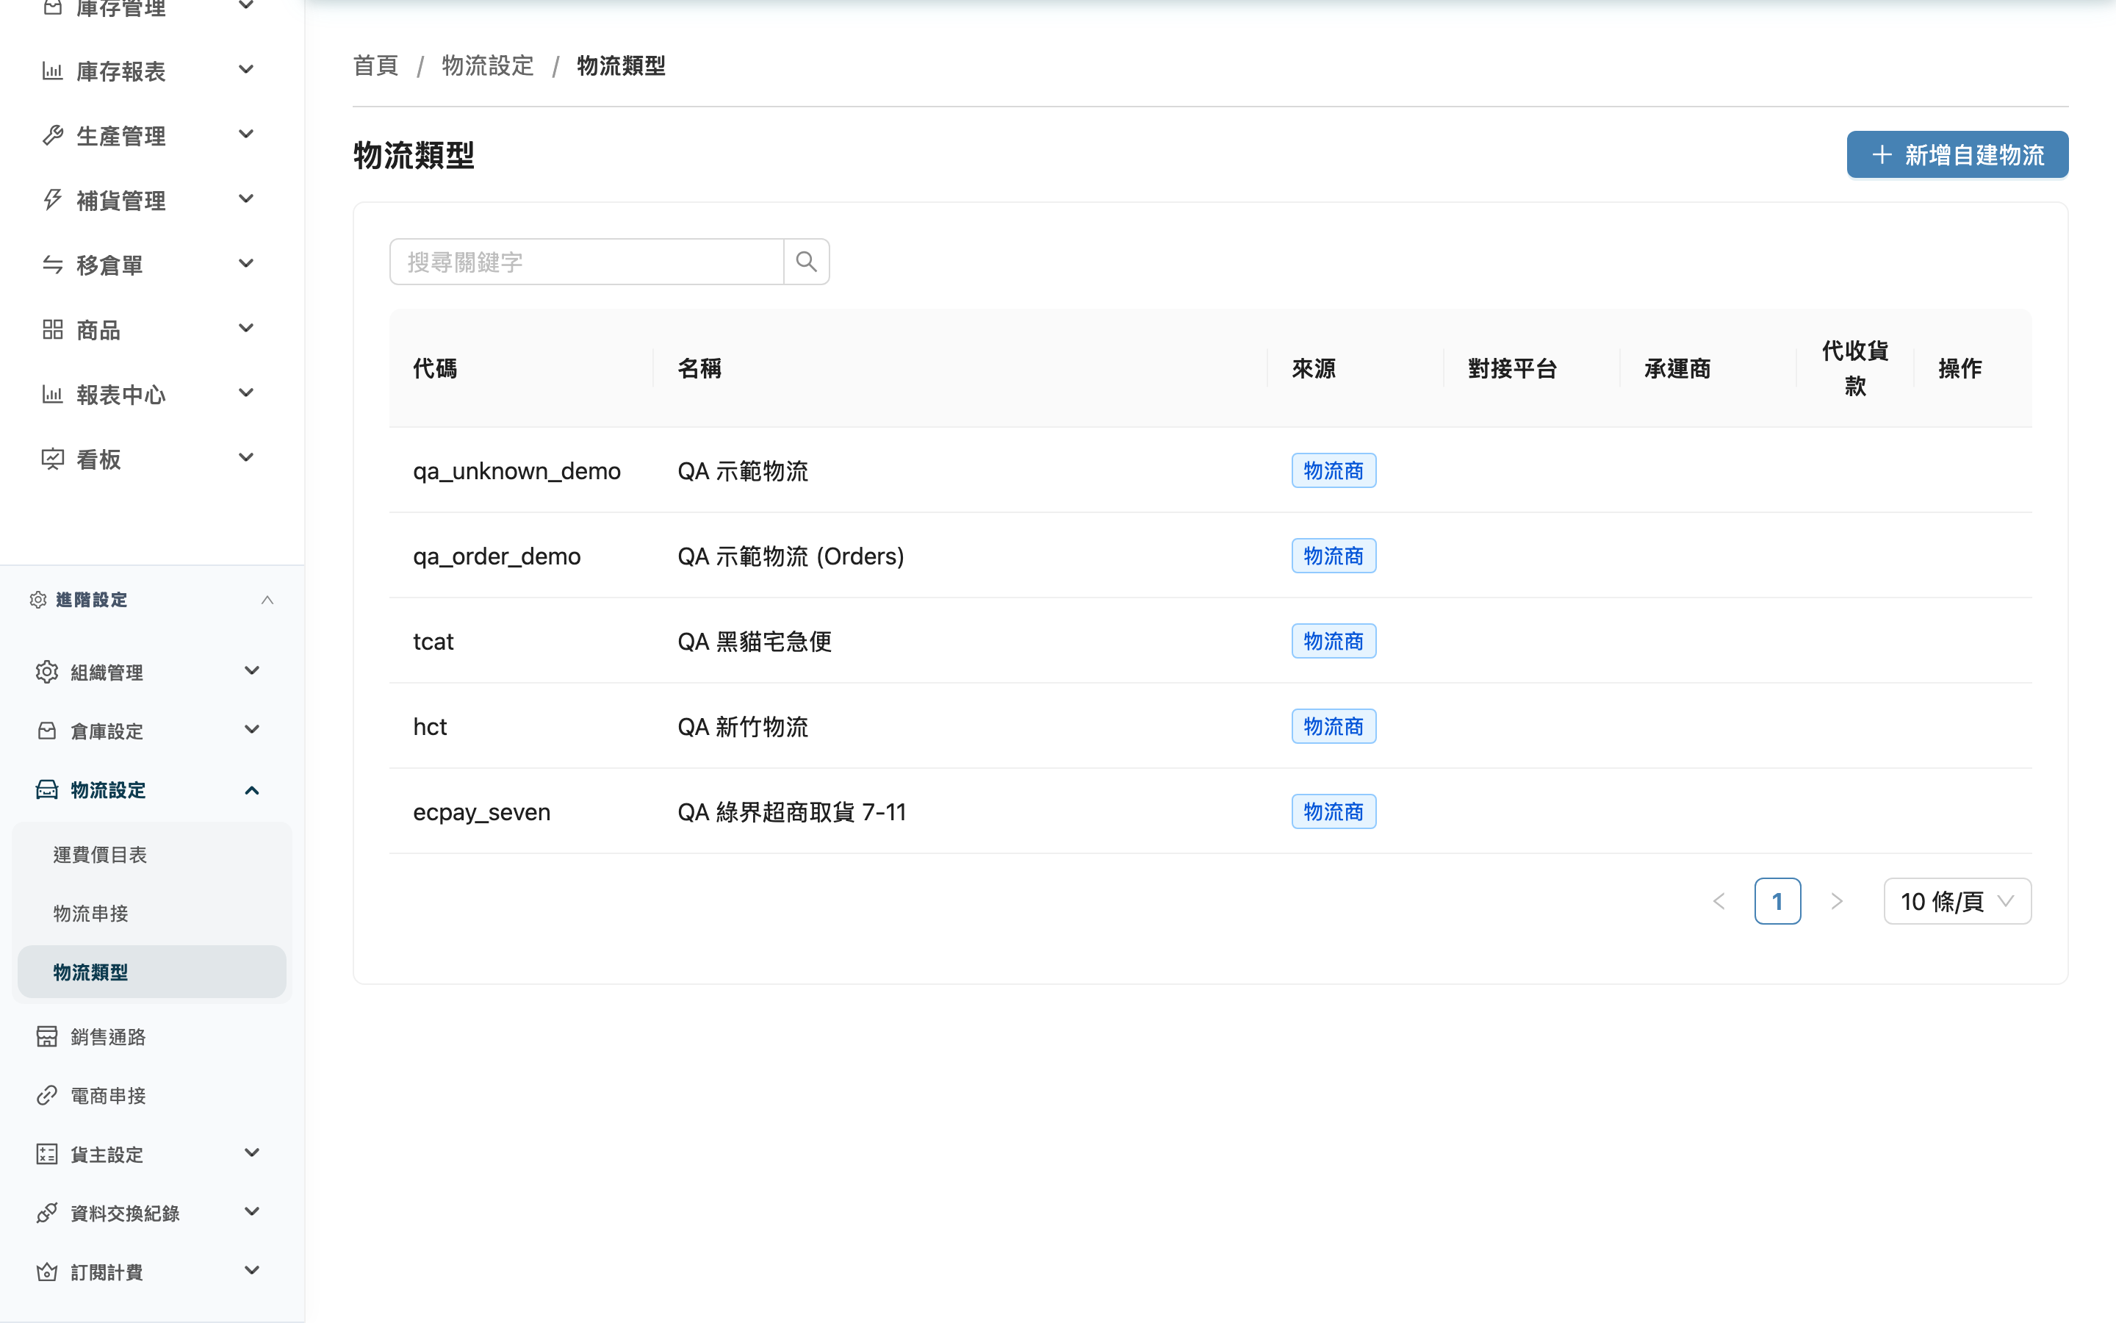
Task: Click the 商品 grid icon
Action: pyautogui.click(x=52, y=330)
